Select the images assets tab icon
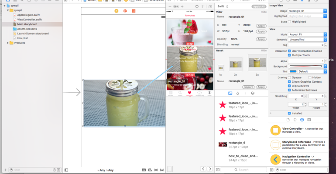Screen dimensions: 336x174 [x=230, y=93]
